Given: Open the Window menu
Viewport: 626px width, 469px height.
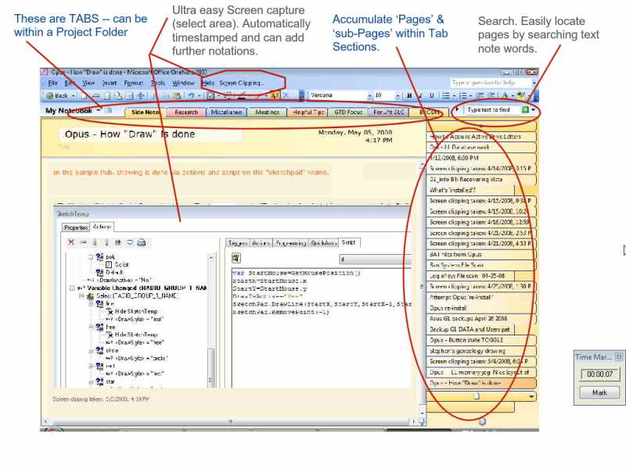Looking at the screenshot, I should [x=183, y=83].
